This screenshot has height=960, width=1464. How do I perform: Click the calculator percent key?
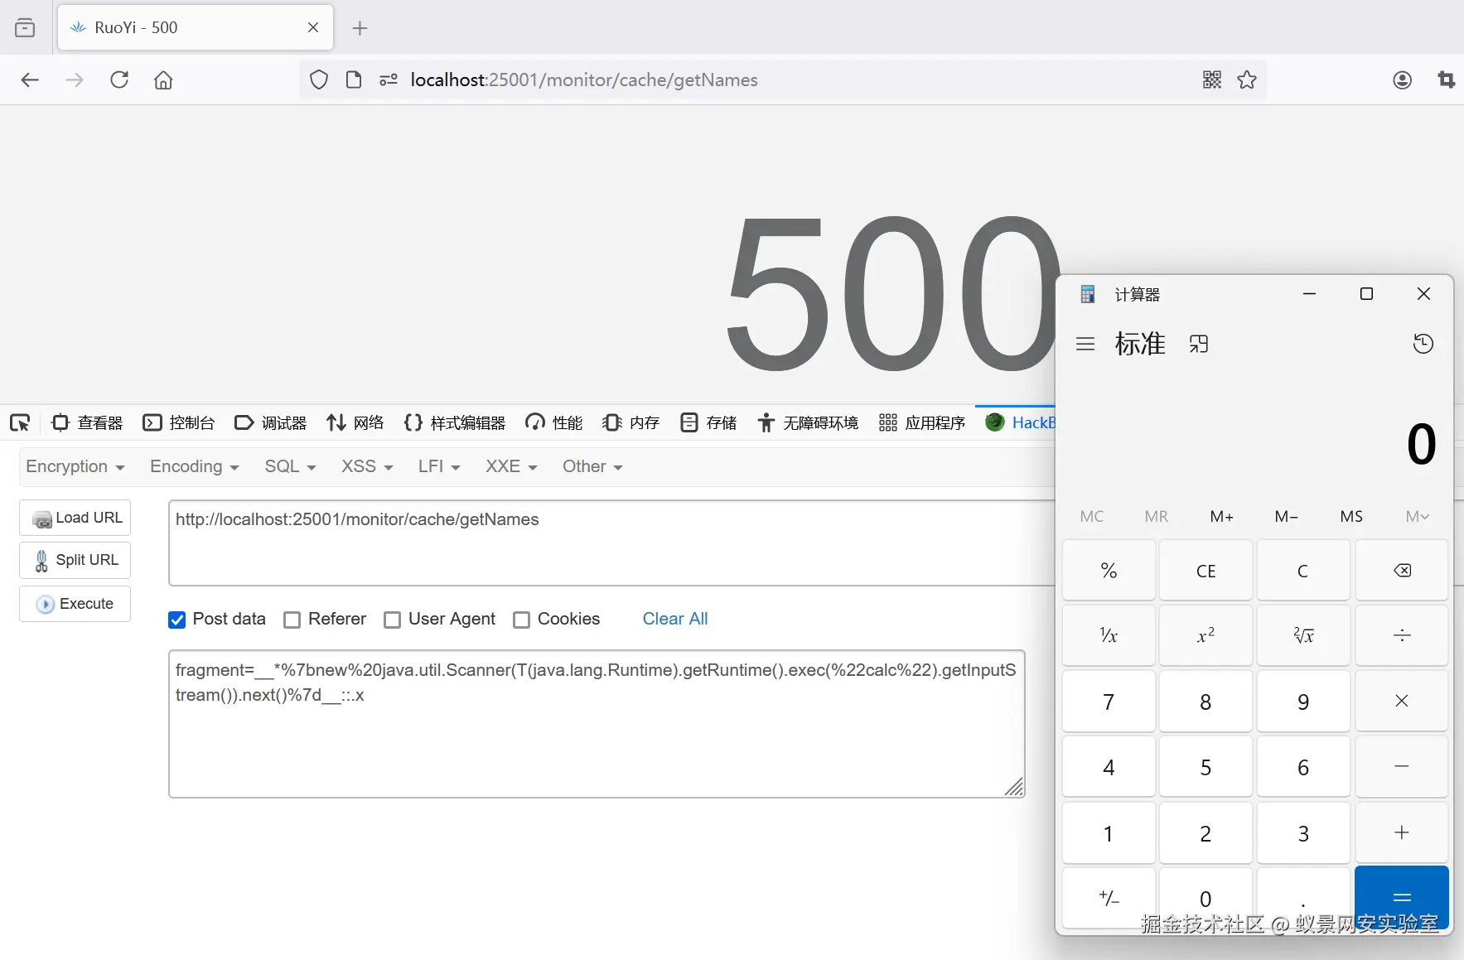(x=1109, y=570)
